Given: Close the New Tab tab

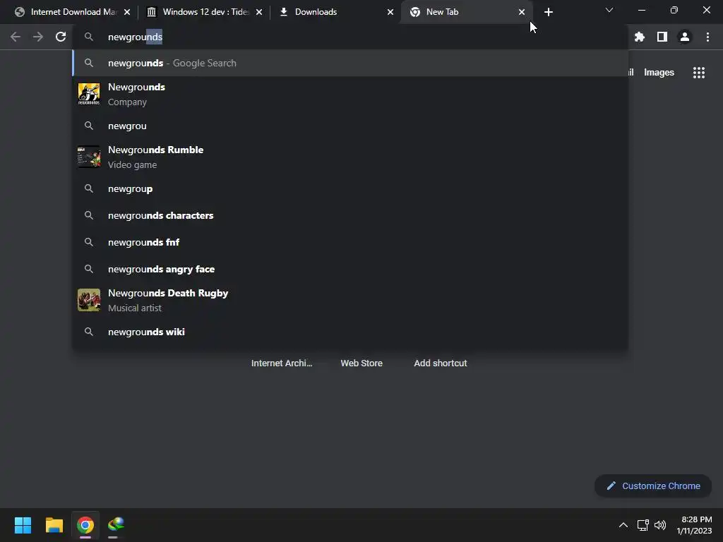Looking at the screenshot, I should point(522,12).
